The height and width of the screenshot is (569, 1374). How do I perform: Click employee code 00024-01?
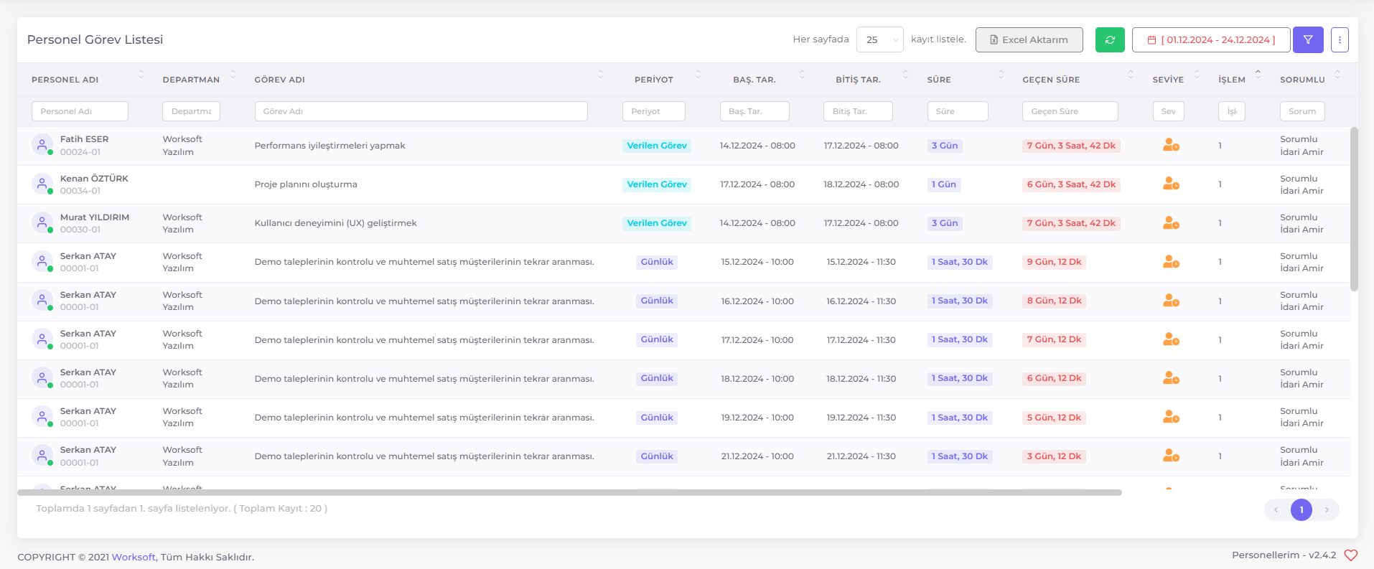[80, 152]
